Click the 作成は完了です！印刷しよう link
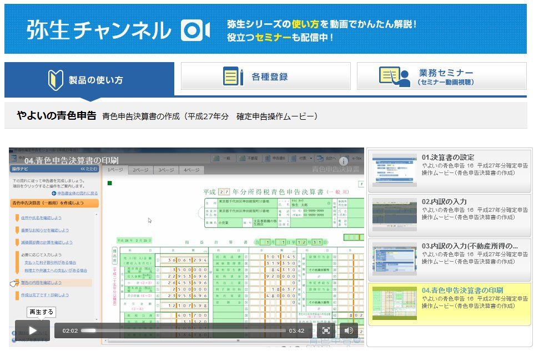The width and height of the screenshot is (539, 351). coord(45,295)
